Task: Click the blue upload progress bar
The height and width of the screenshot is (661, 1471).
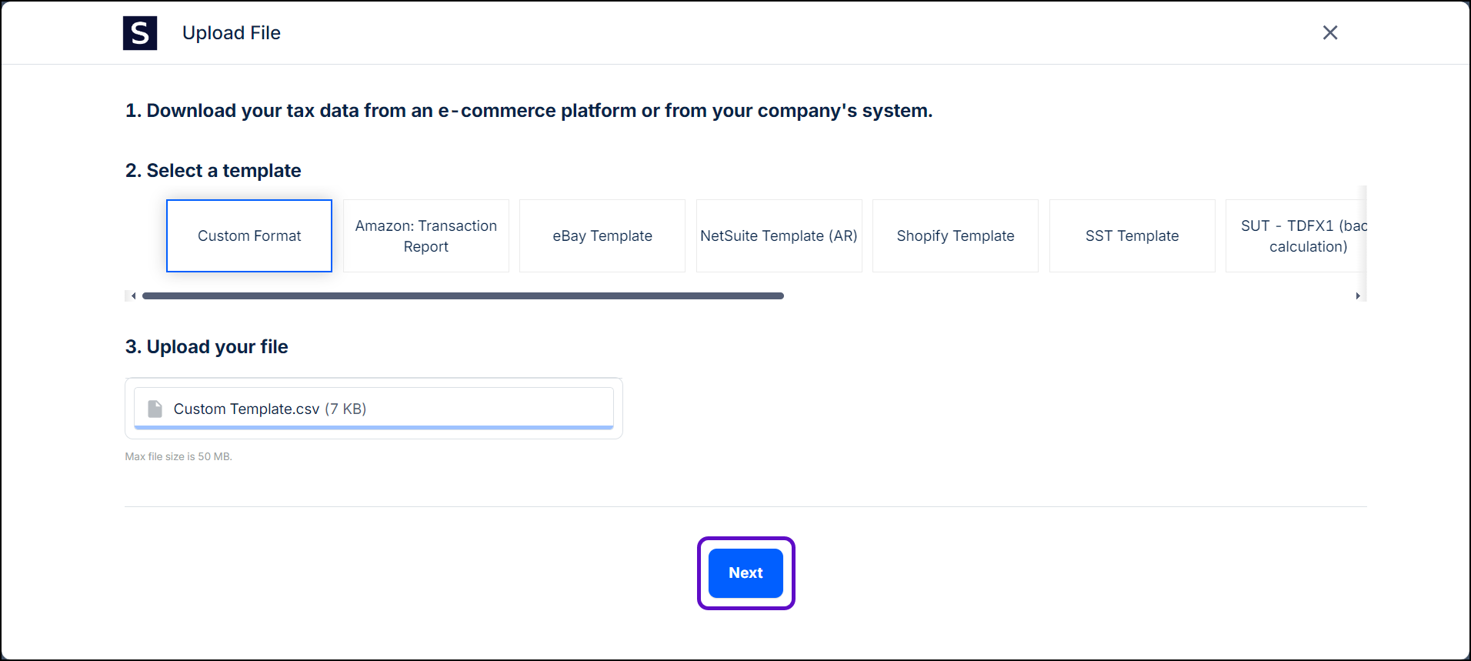Action: point(373,427)
